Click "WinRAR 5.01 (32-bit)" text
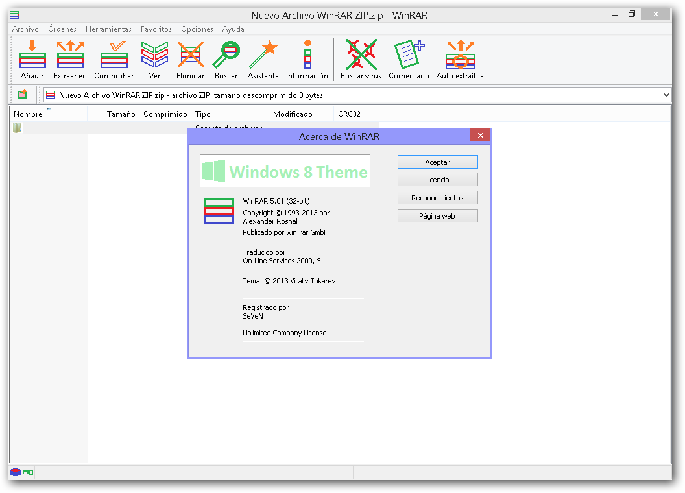This screenshot has width=685, height=493. [276, 201]
